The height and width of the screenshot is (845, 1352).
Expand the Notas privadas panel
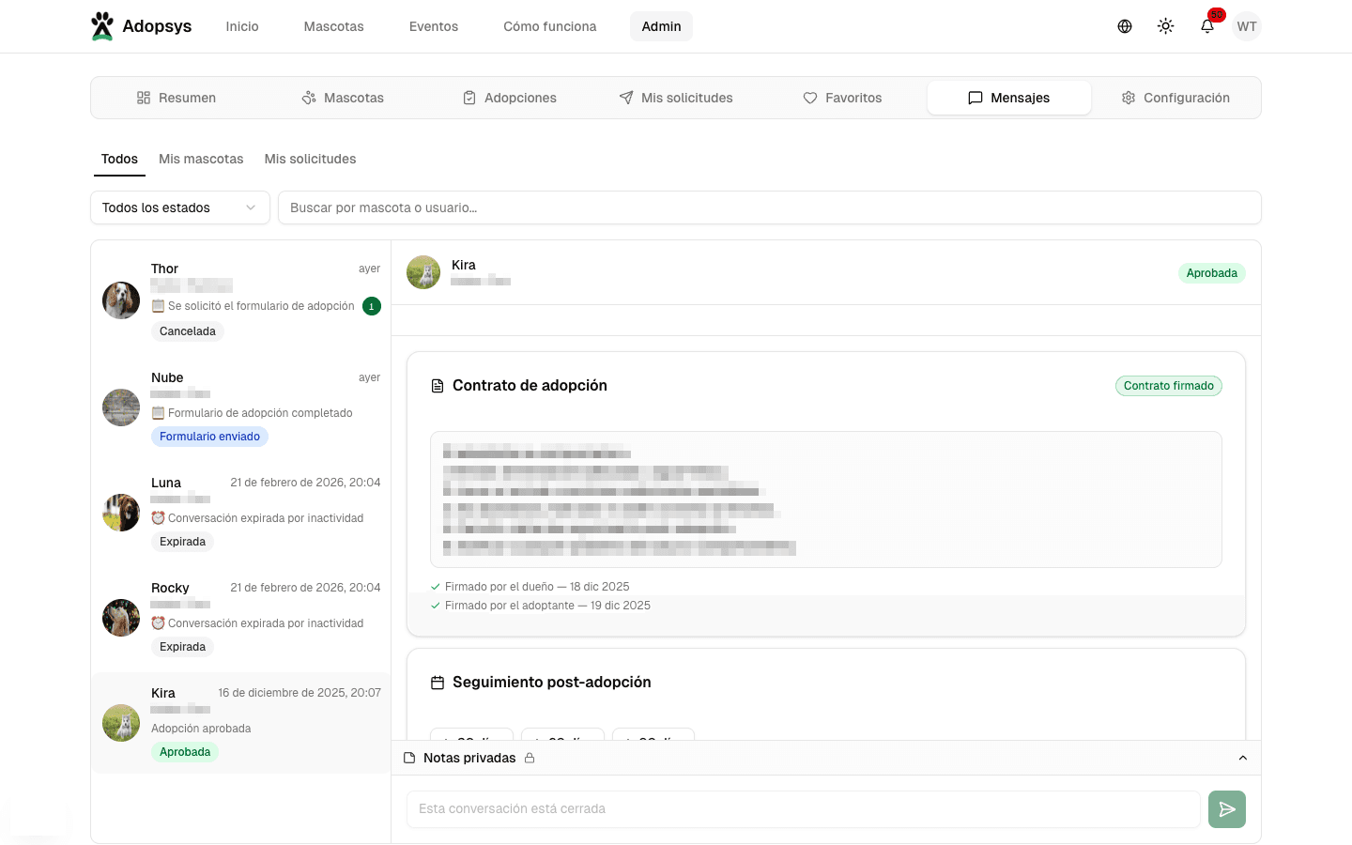click(1242, 758)
